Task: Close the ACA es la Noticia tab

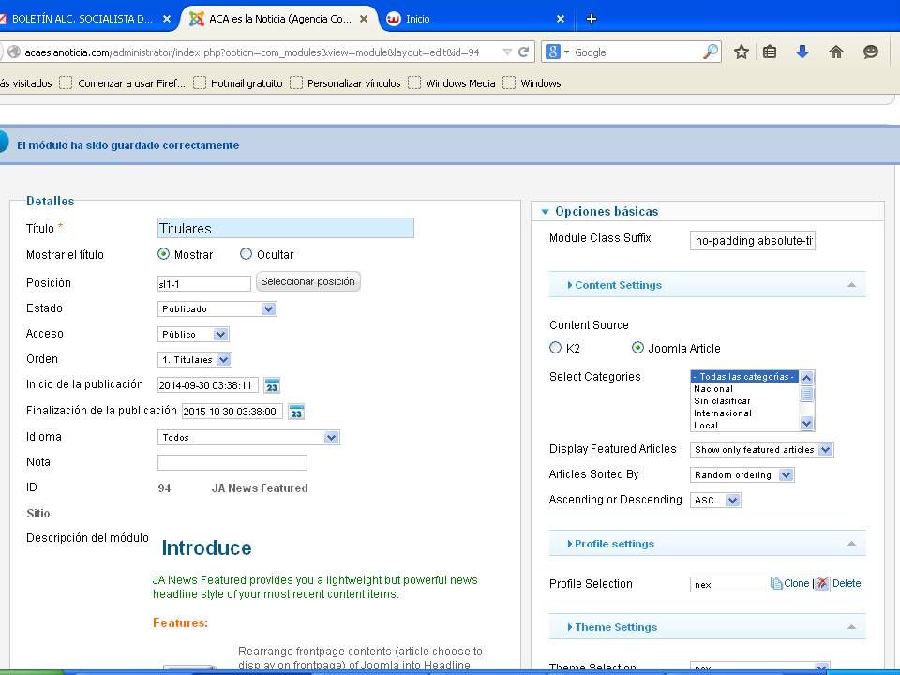Action: 364,19
